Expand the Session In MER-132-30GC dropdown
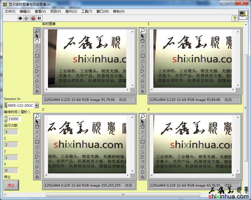 36,106
